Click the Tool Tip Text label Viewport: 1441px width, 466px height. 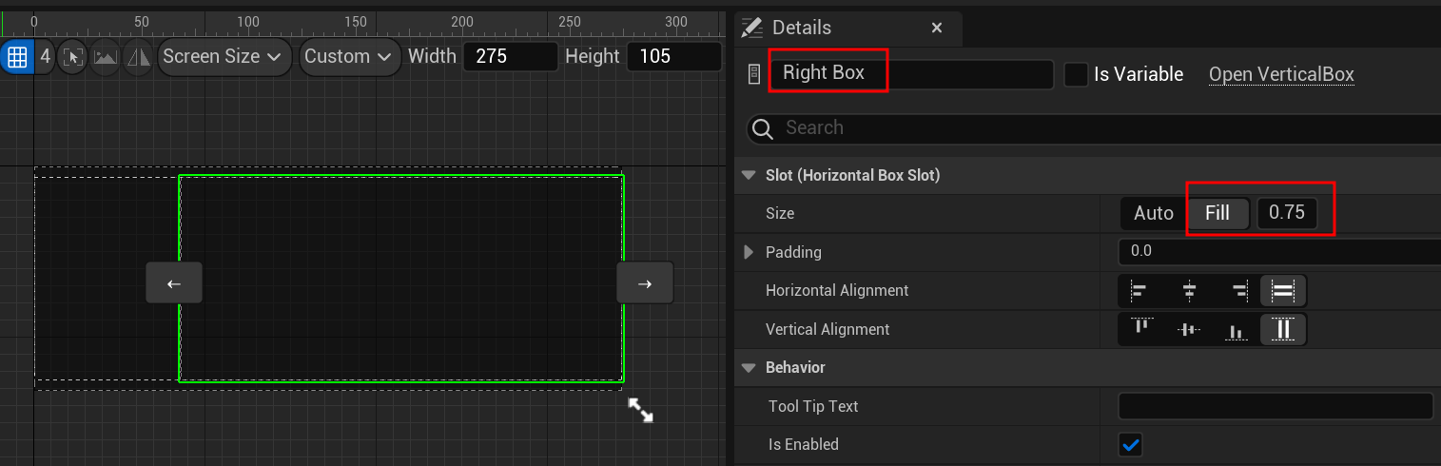pyautogui.click(x=813, y=406)
